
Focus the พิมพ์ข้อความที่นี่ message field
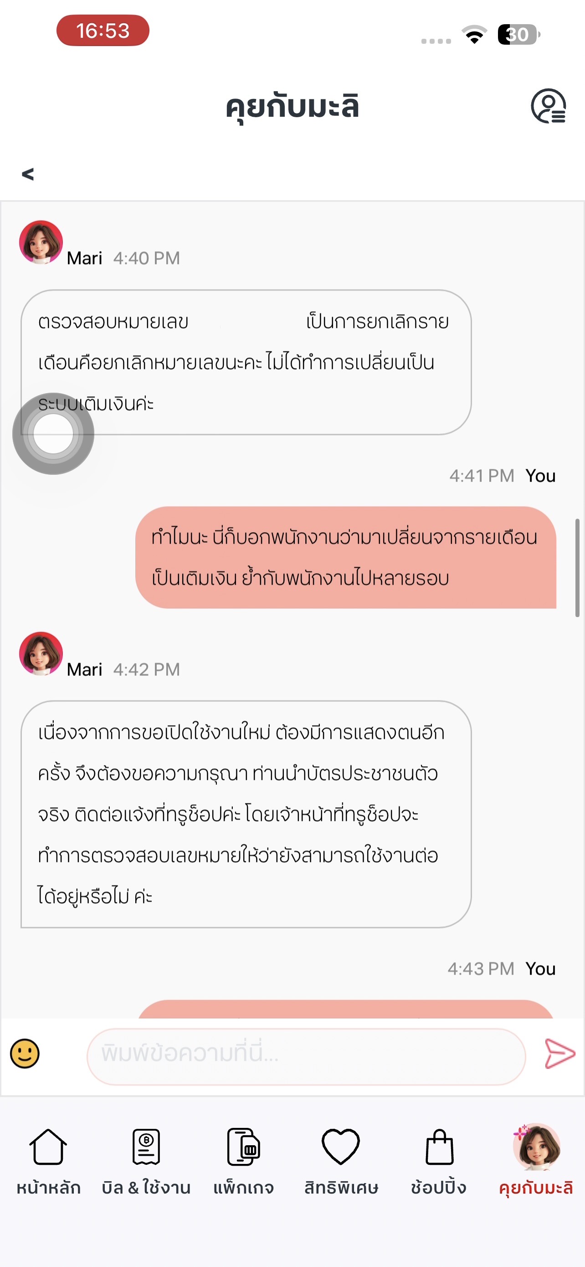click(x=306, y=1054)
